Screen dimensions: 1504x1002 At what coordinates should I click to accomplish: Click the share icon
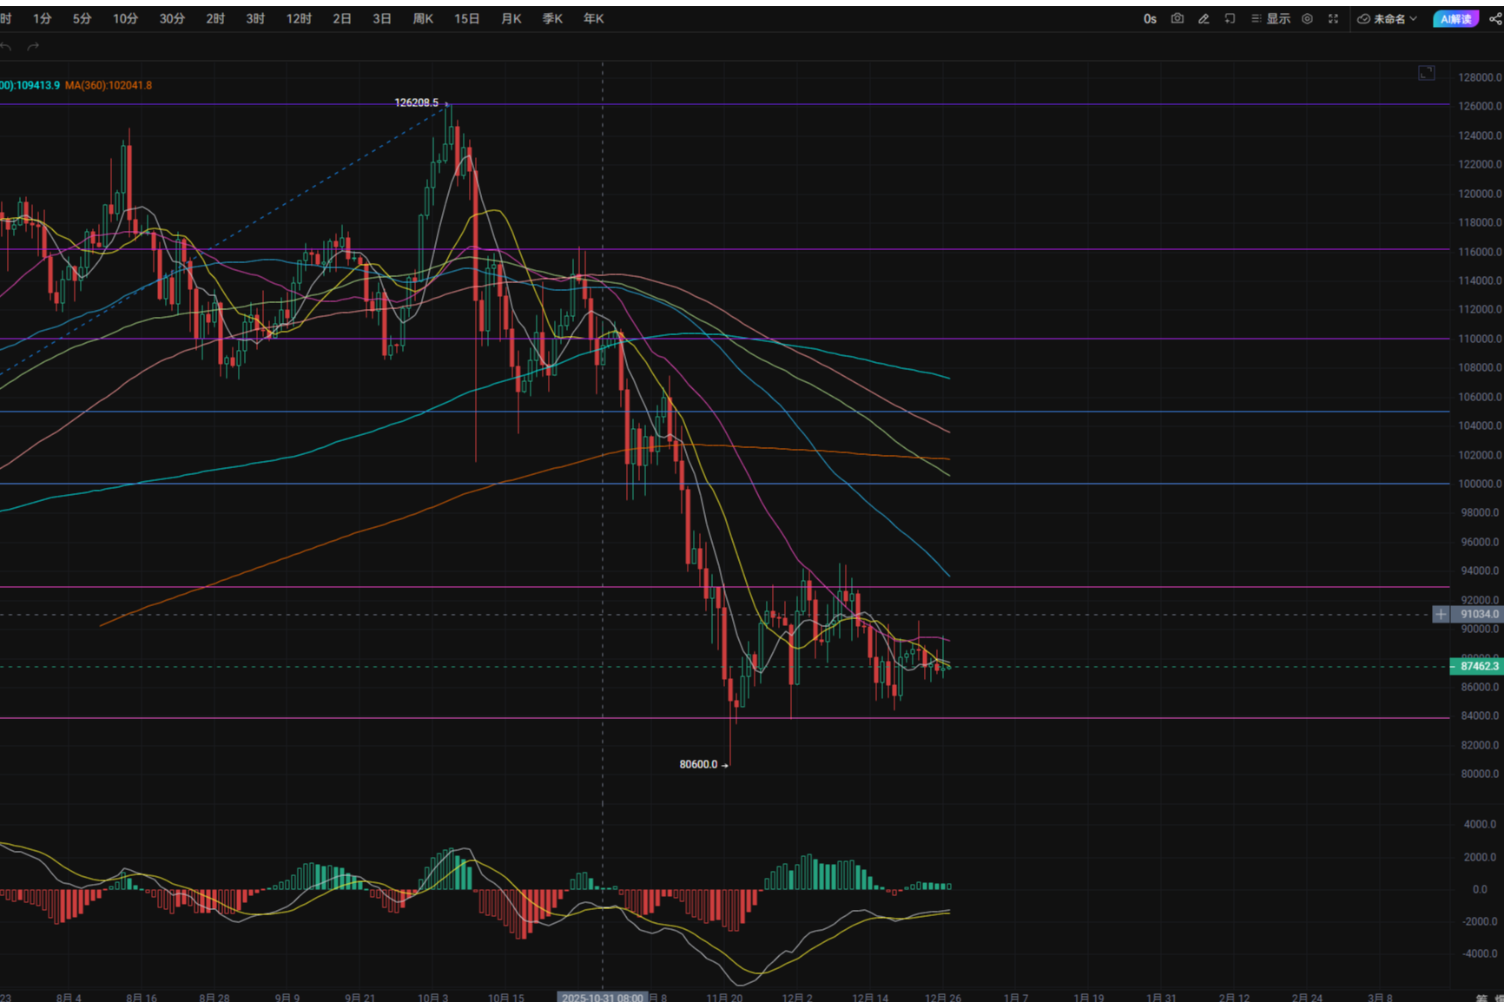click(x=1495, y=18)
